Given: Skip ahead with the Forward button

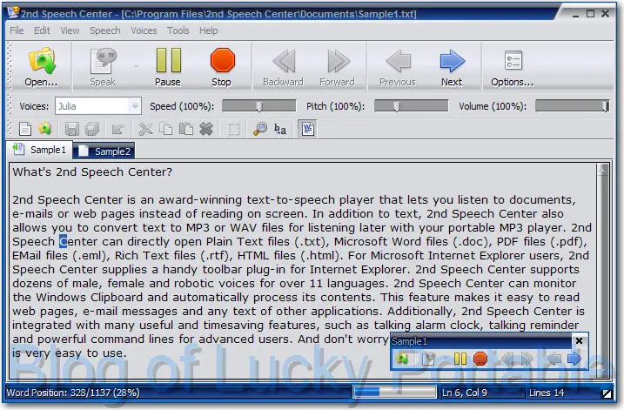Looking at the screenshot, I should 337,67.
